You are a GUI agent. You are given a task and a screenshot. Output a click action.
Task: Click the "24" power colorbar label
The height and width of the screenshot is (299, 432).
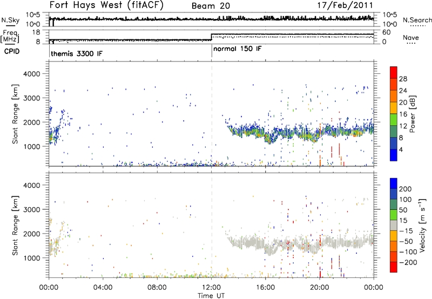(403, 91)
